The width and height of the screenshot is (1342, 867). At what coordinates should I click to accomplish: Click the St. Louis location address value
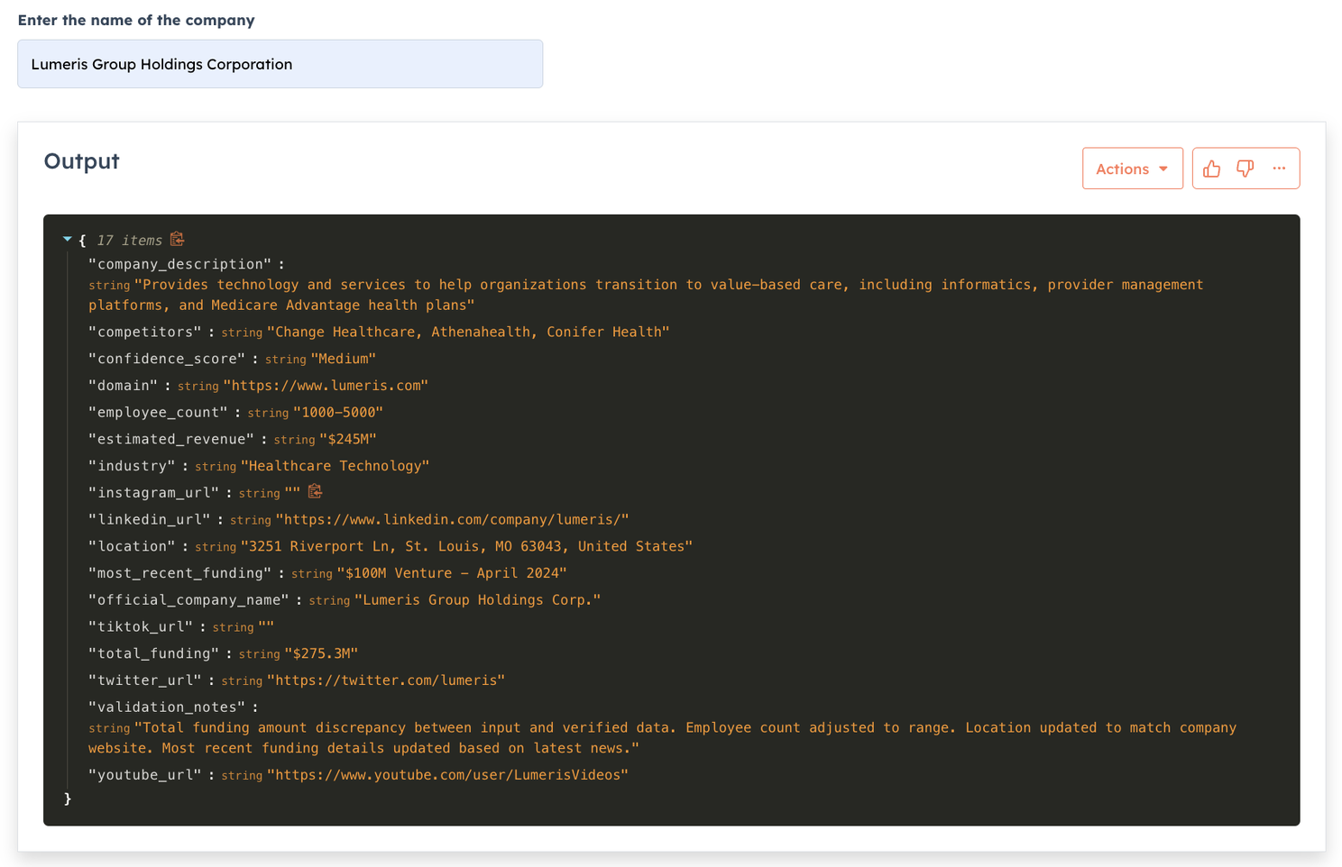coord(466,547)
